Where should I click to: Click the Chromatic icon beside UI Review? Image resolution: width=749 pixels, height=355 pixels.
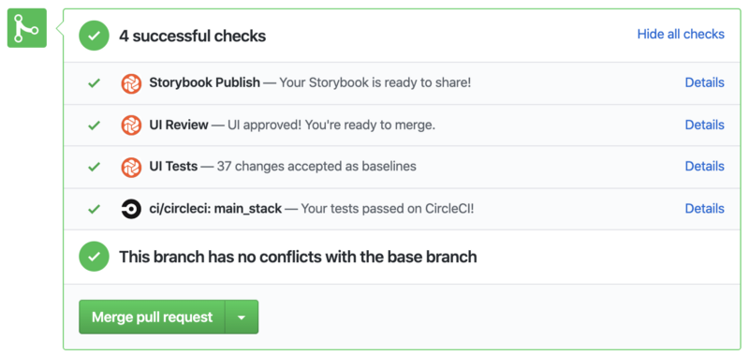(x=131, y=126)
